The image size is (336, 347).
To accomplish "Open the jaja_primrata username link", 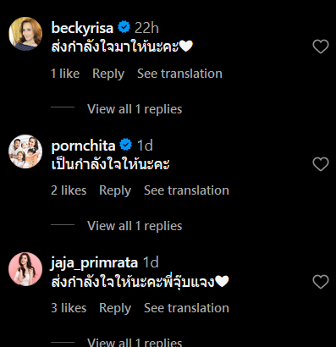I will [x=94, y=263].
